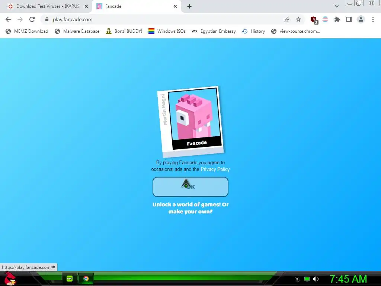The height and width of the screenshot is (286, 381).
Task: Click the forward navigation arrow
Action: (20, 19)
